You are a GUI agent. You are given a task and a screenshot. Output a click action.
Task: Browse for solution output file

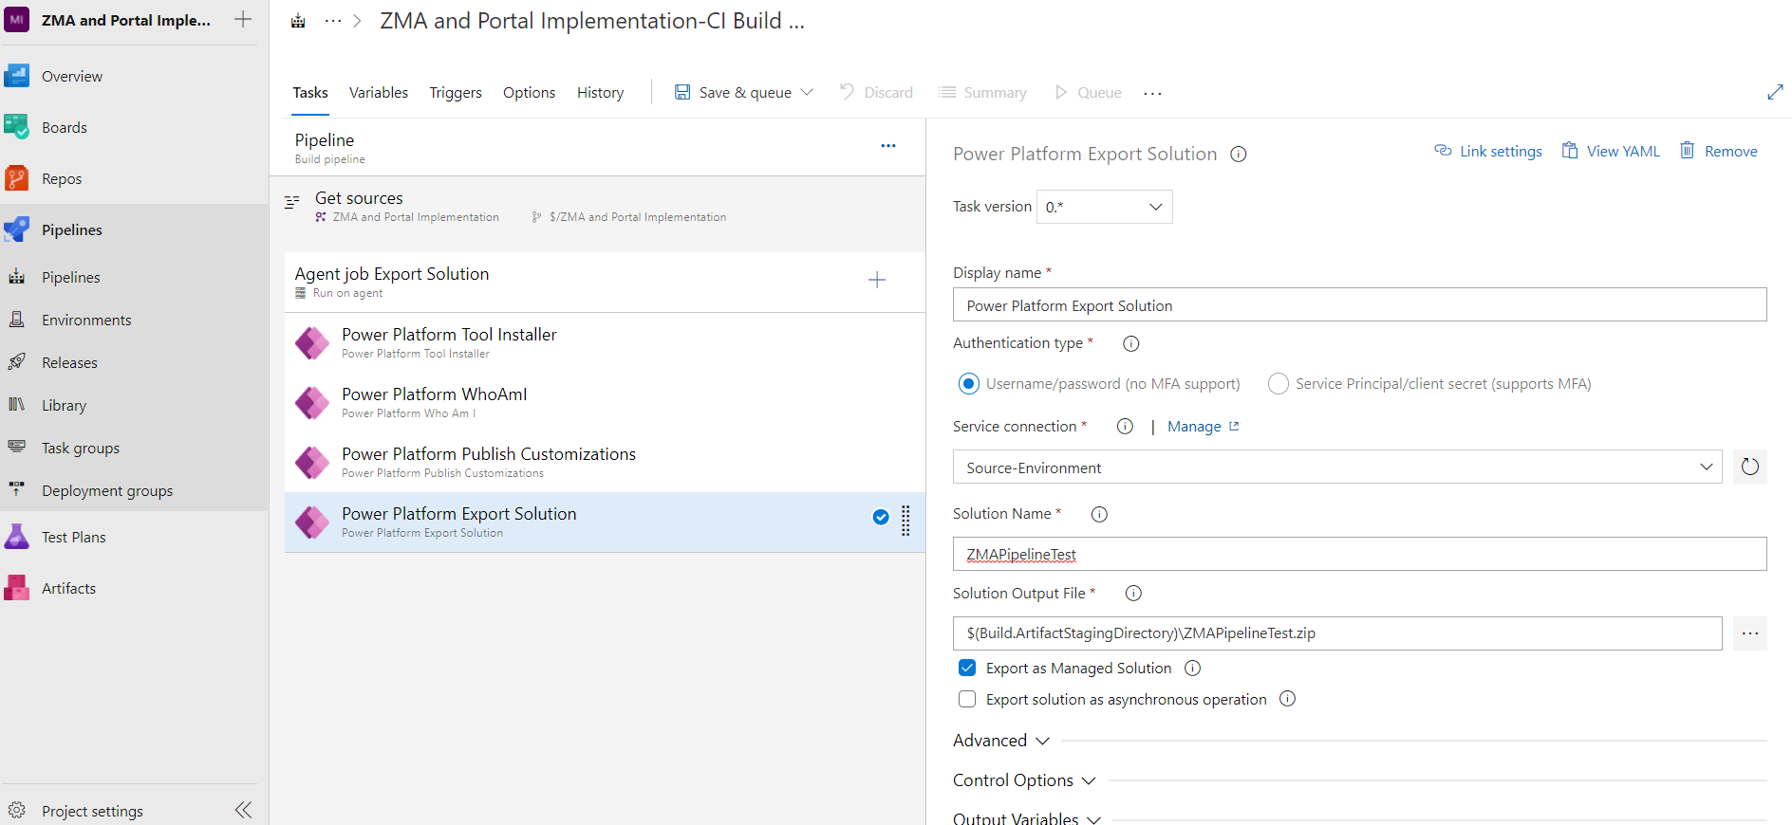[x=1749, y=633]
